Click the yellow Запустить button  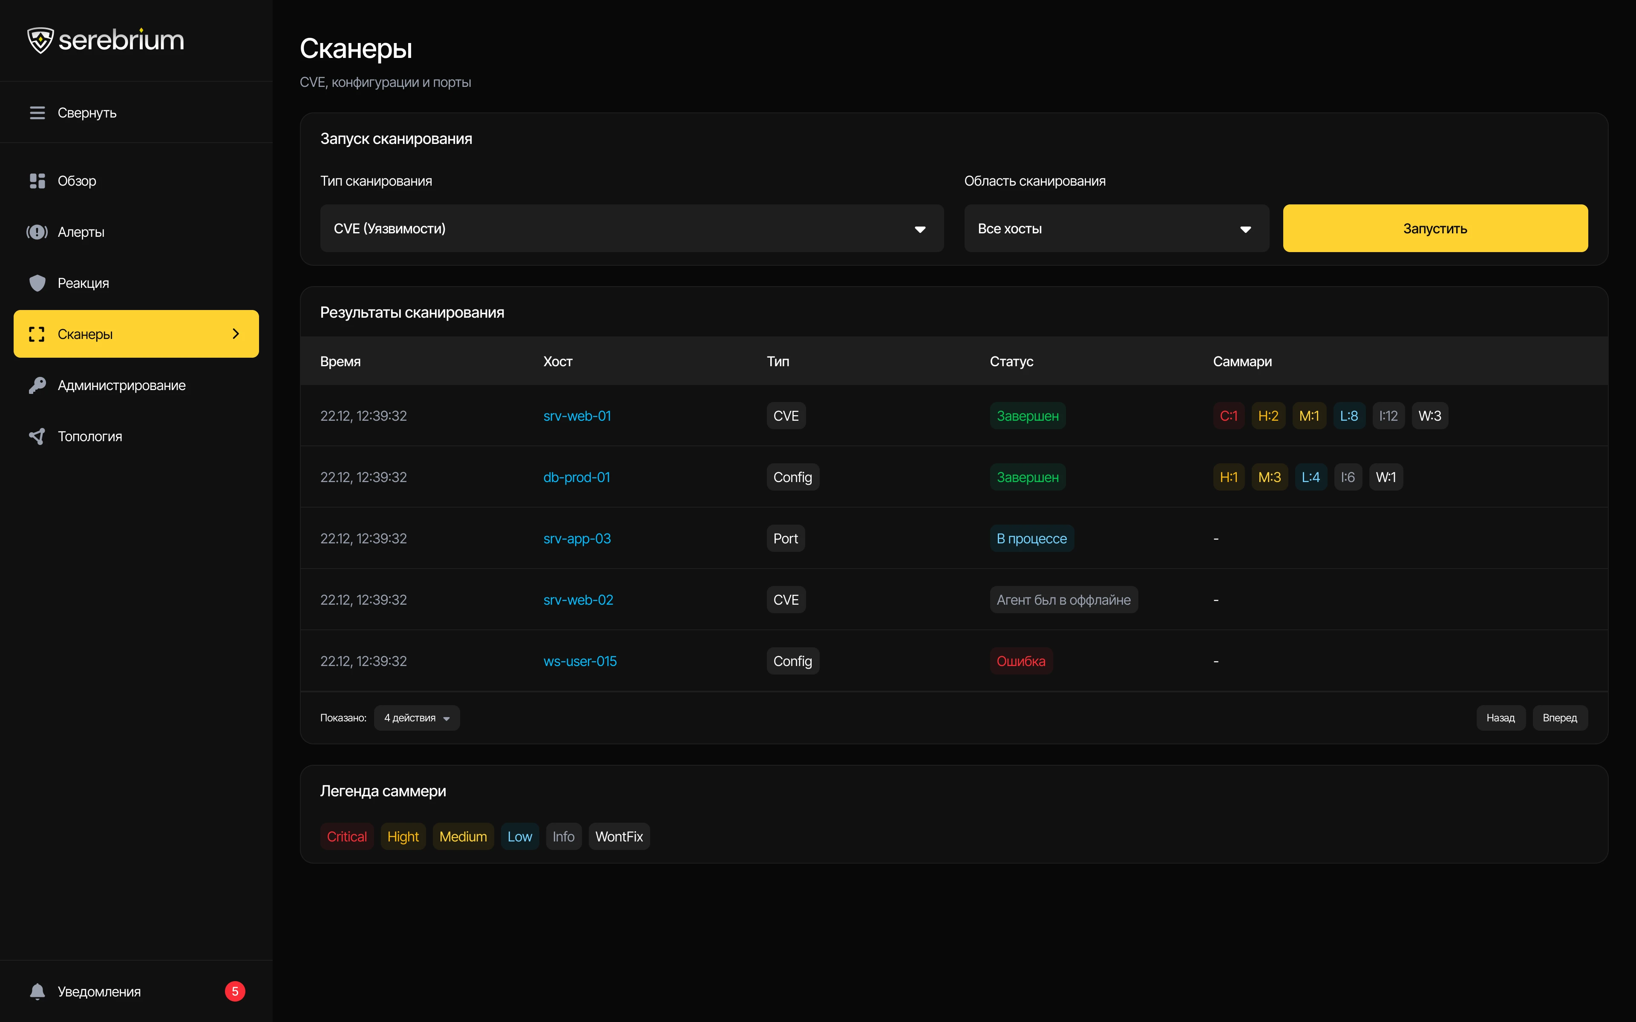click(x=1435, y=229)
